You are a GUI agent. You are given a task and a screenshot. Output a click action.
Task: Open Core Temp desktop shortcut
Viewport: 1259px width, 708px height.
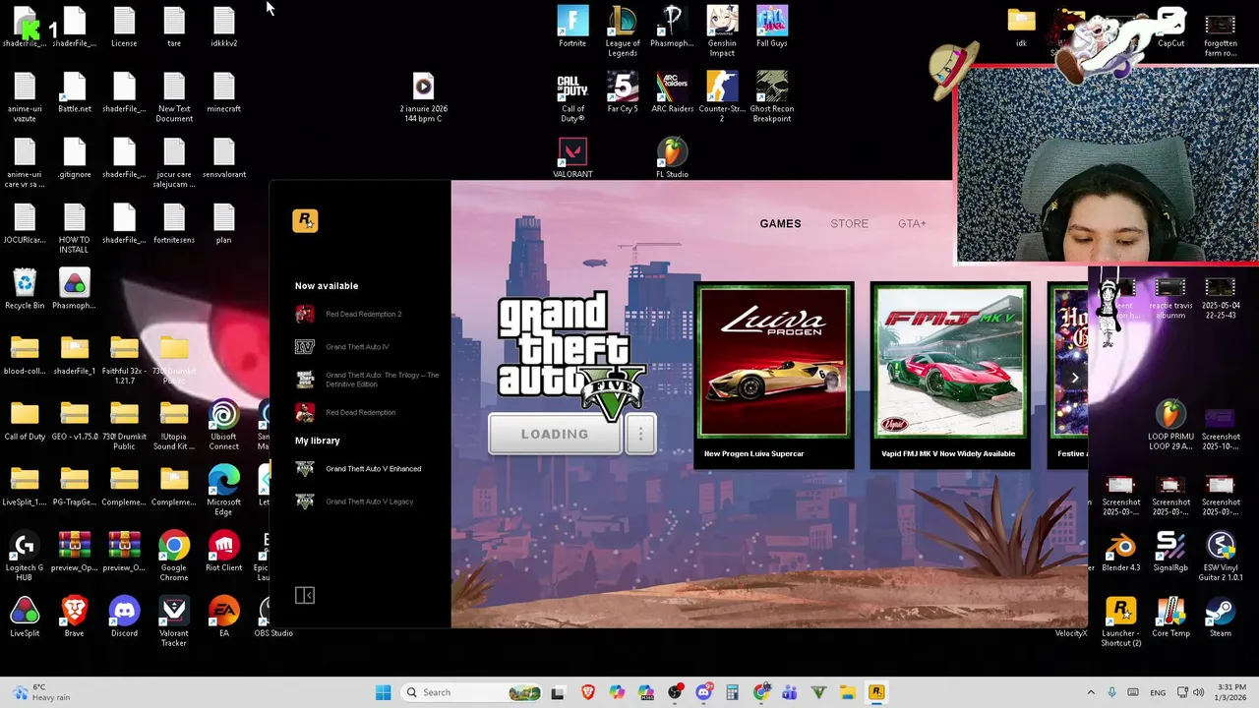point(1170,618)
